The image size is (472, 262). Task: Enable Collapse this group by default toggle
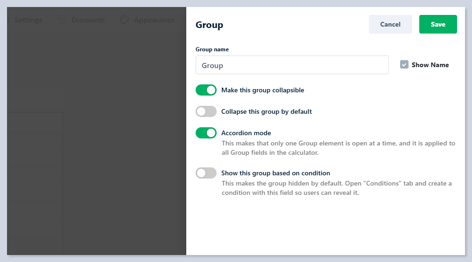point(206,111)
